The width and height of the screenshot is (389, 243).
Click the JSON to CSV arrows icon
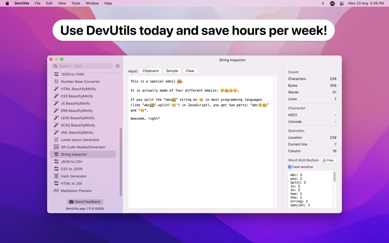(x=56, y=161)
